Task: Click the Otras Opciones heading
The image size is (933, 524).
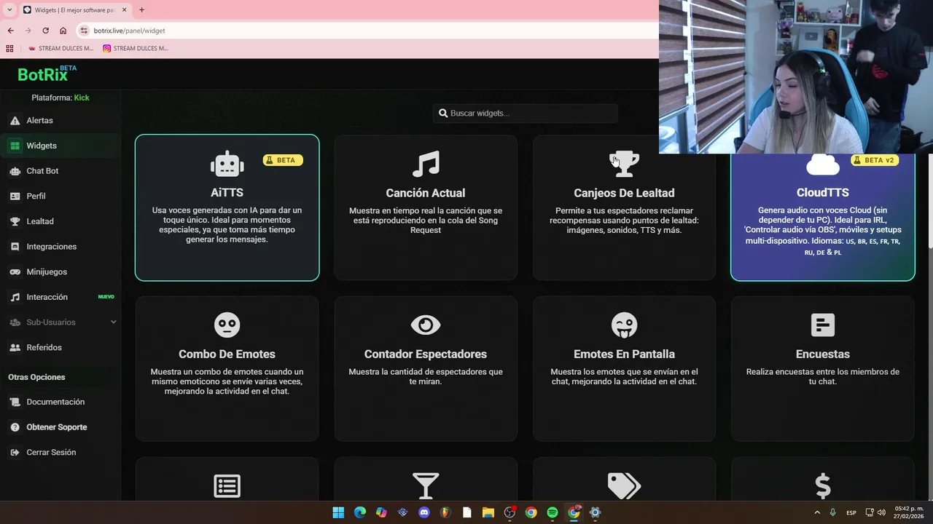Action: coord(36,377)
